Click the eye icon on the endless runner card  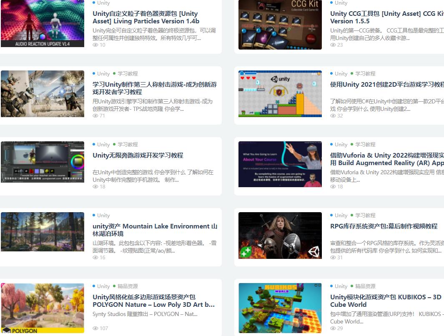coord(95,186)
